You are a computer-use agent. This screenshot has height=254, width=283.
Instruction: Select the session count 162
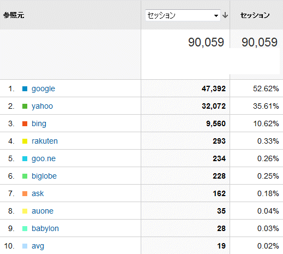[219, 193]
